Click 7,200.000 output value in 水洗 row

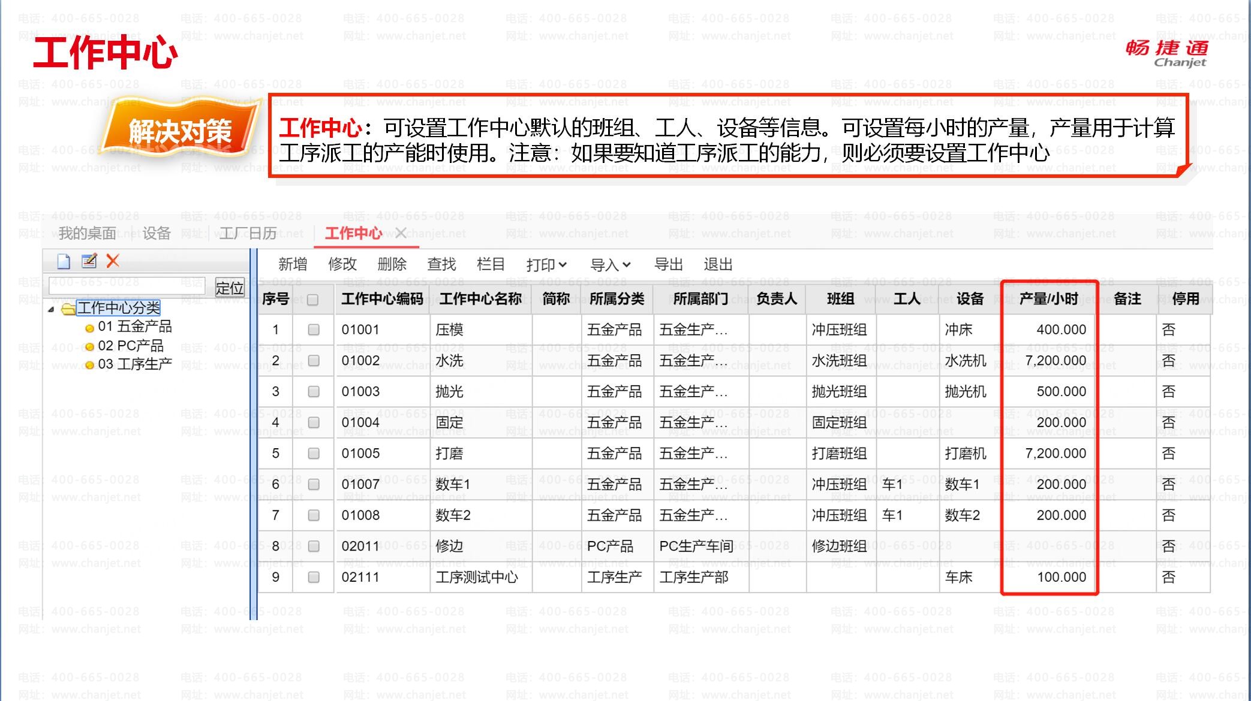[x=1055, y=361]
